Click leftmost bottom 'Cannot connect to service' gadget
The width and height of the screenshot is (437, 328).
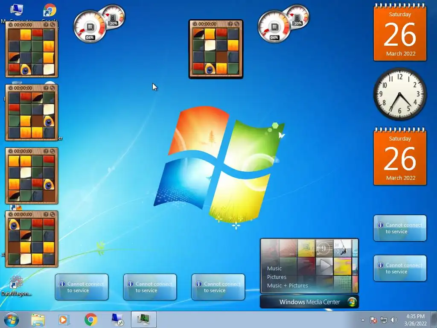coord(82,287)
